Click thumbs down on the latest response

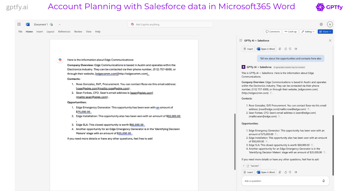(290, 172)
